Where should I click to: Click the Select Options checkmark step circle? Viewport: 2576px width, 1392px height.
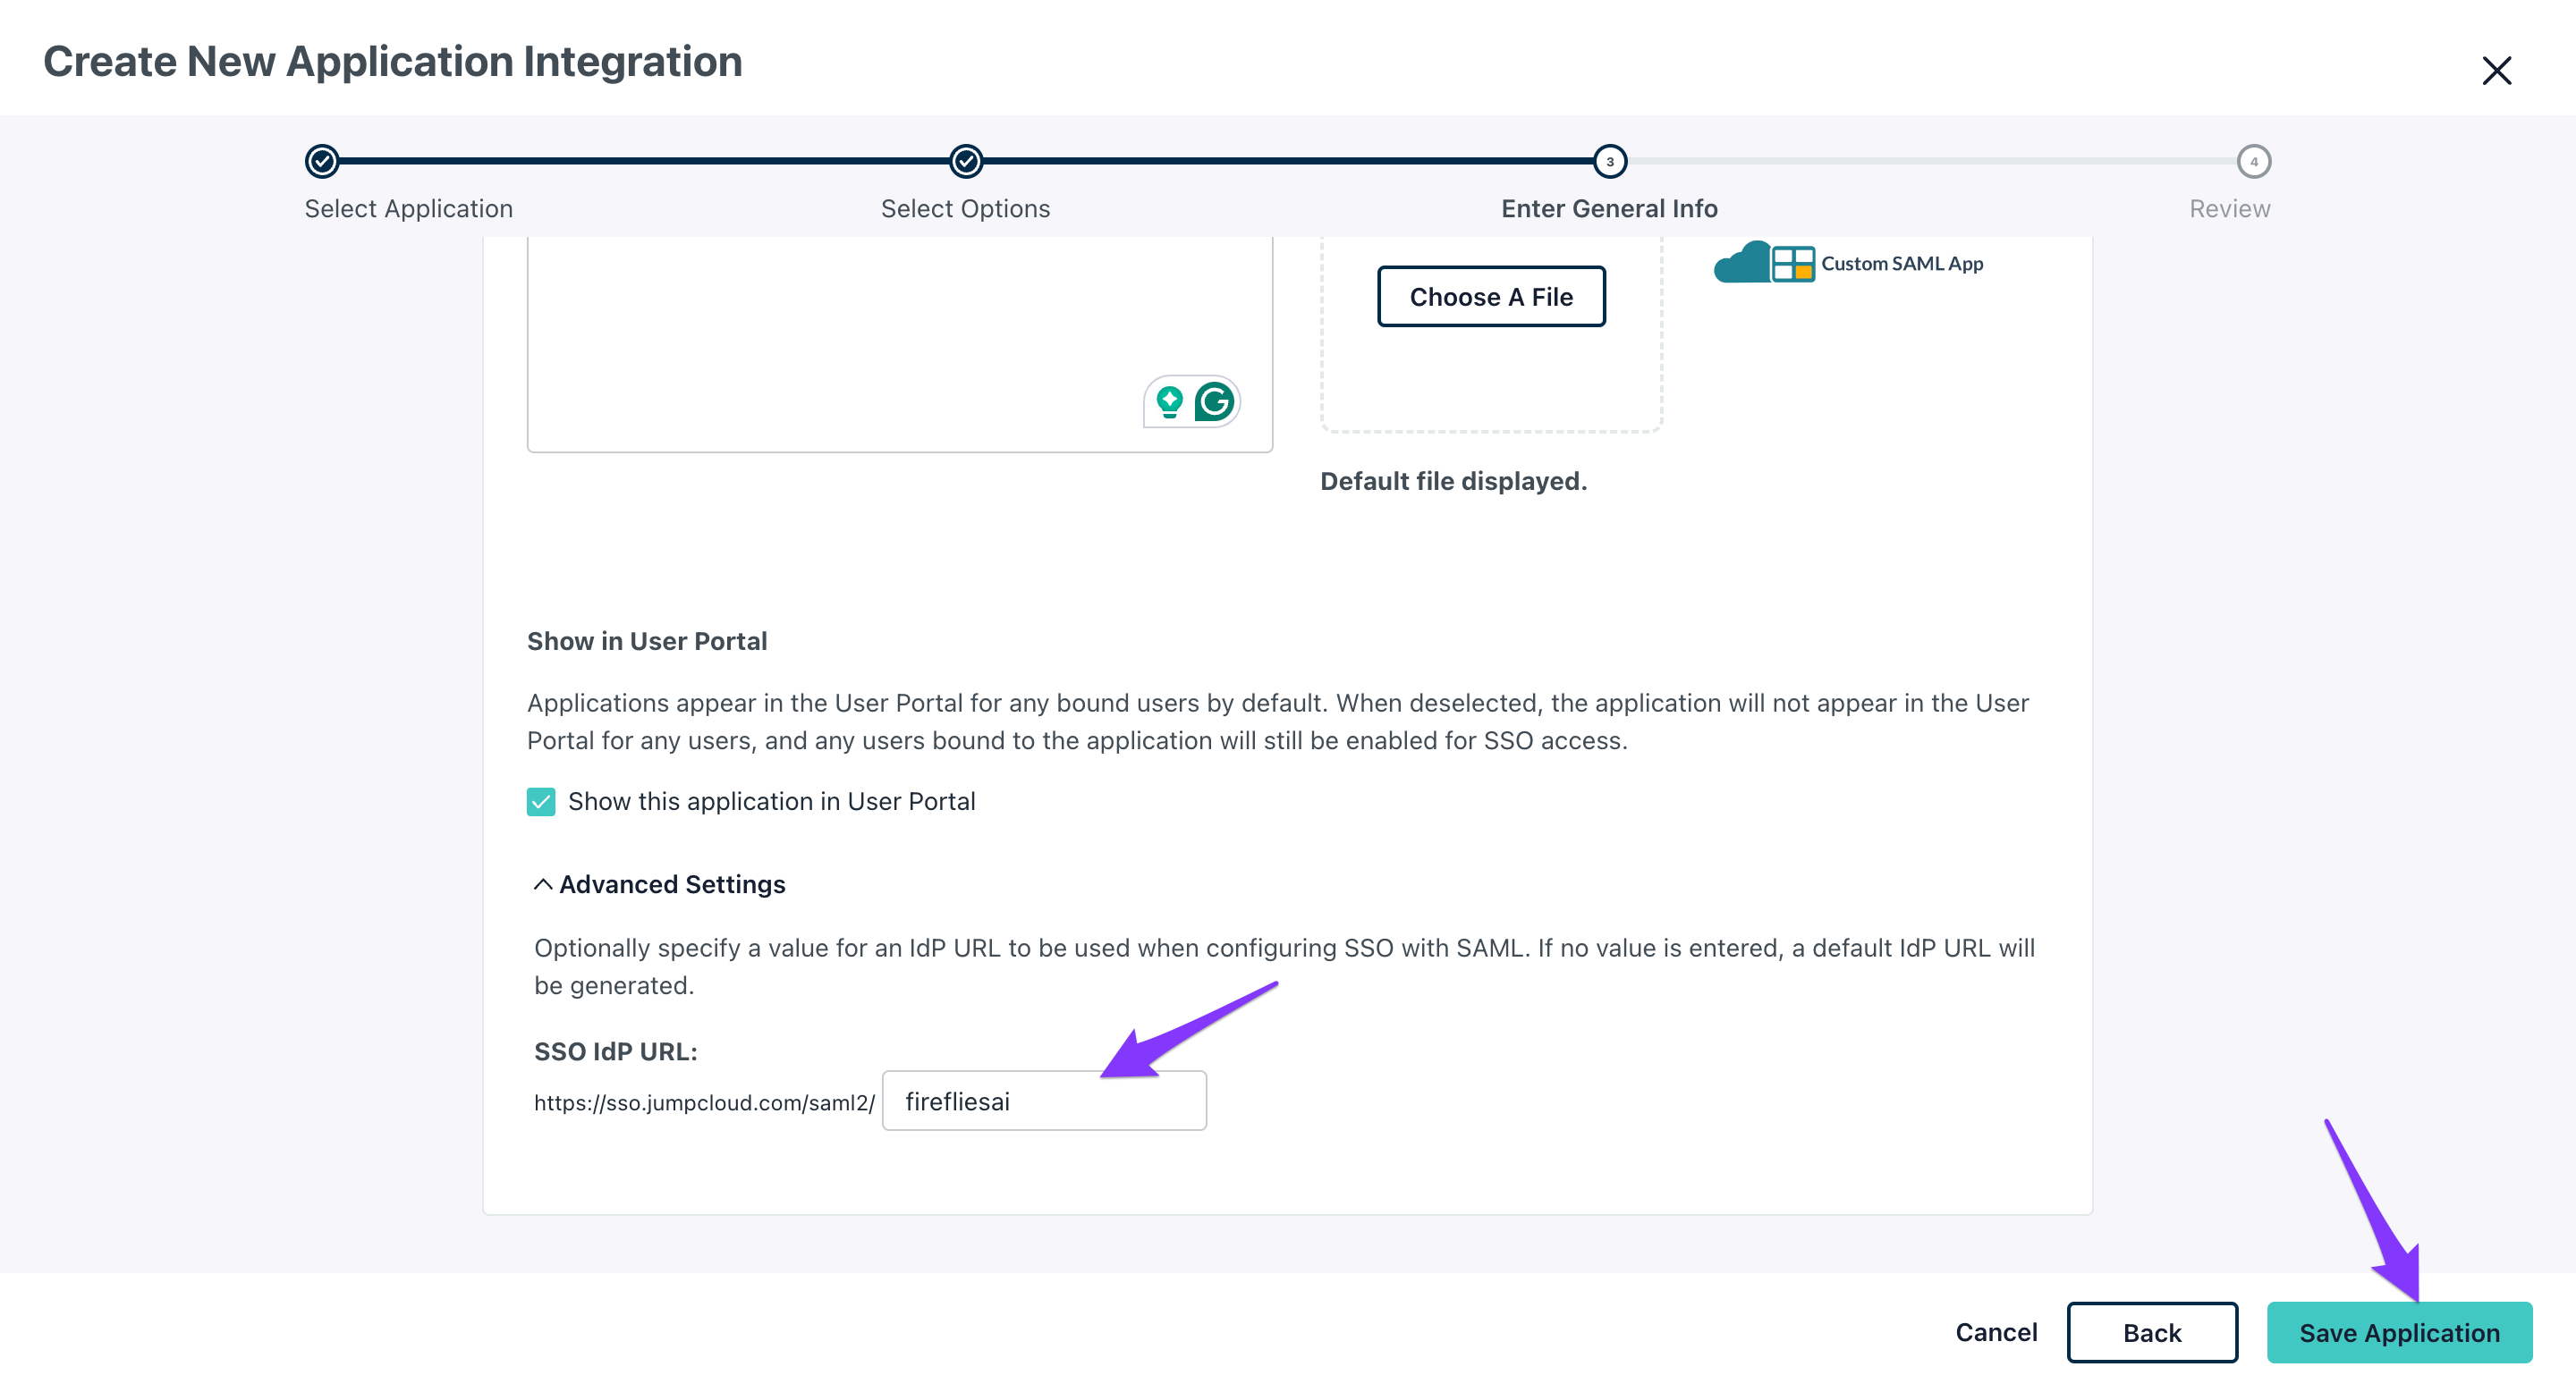(x=966, y=161)
